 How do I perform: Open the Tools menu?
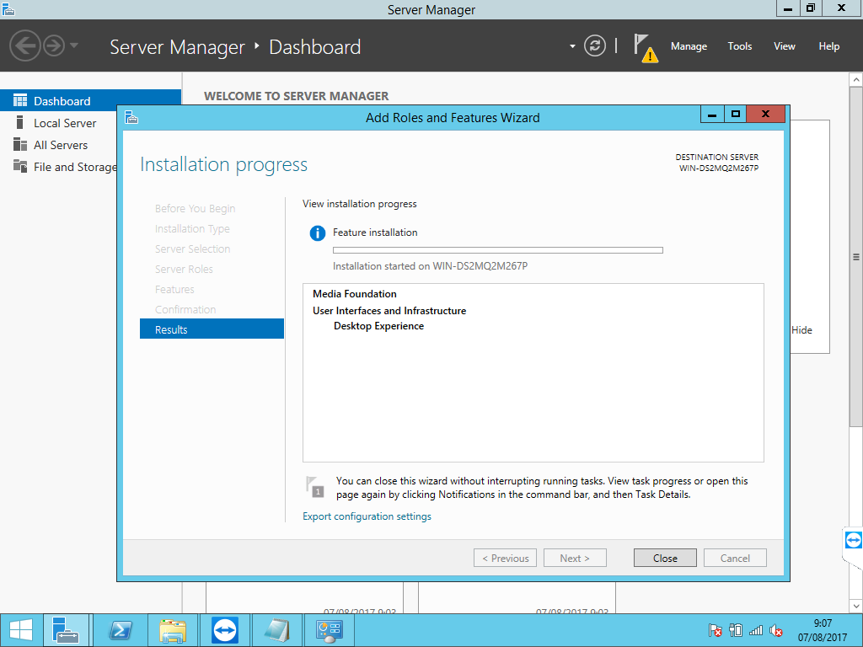click(740, 46)
